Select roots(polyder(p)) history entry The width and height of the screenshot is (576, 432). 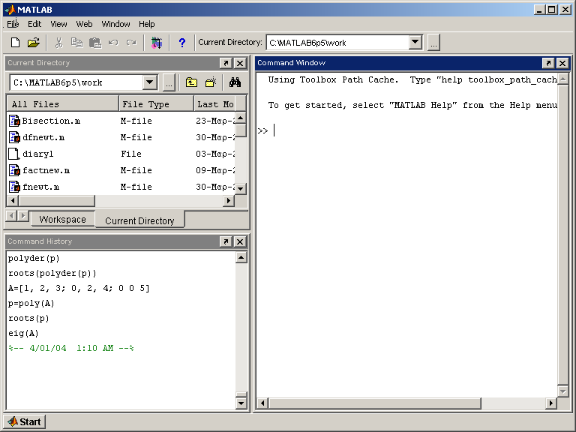click(x=52, y=273)
